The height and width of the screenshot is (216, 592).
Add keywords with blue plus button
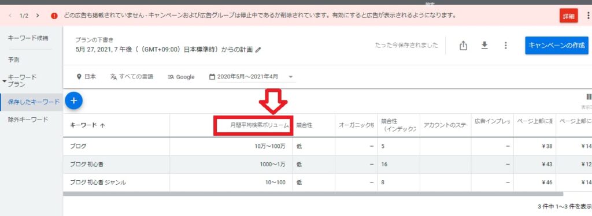[73, 100]
